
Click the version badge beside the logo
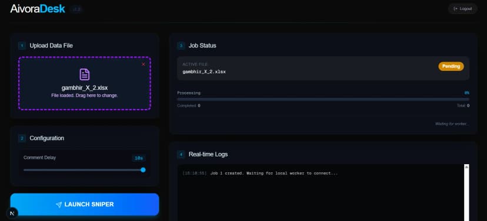click(76, 9)
